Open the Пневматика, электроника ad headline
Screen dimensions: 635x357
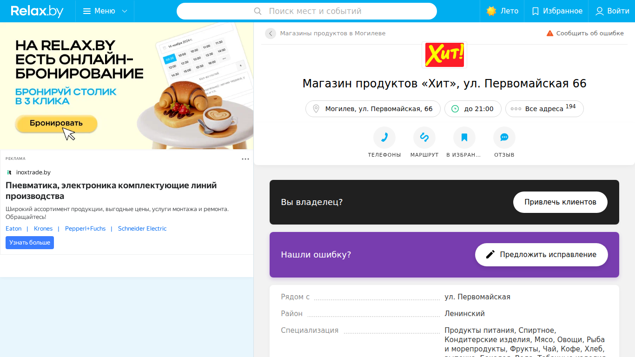111,191
